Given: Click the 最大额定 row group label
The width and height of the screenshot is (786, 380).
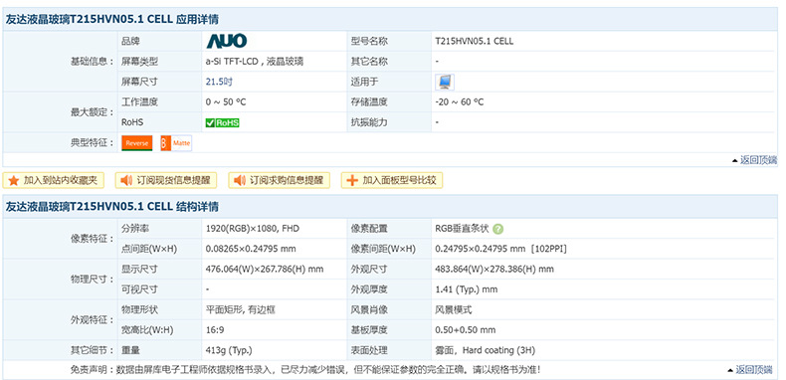Looking at the screenshot, I should click(x=92, y=112).
